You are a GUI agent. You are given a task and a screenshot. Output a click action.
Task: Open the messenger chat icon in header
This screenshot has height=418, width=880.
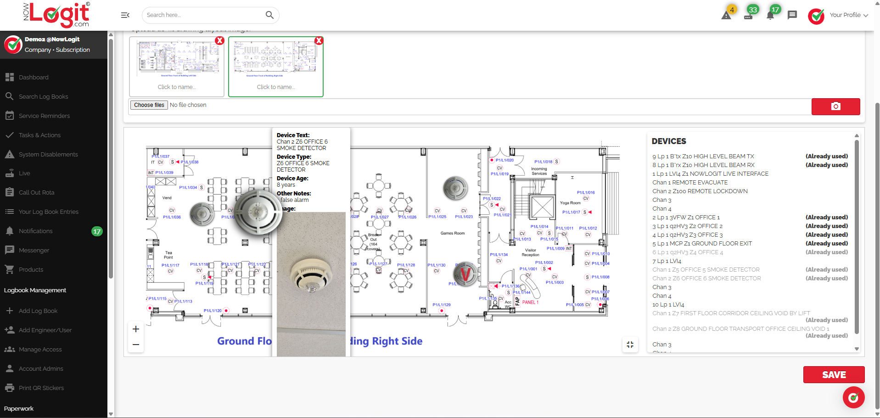(x=792, y=15)
